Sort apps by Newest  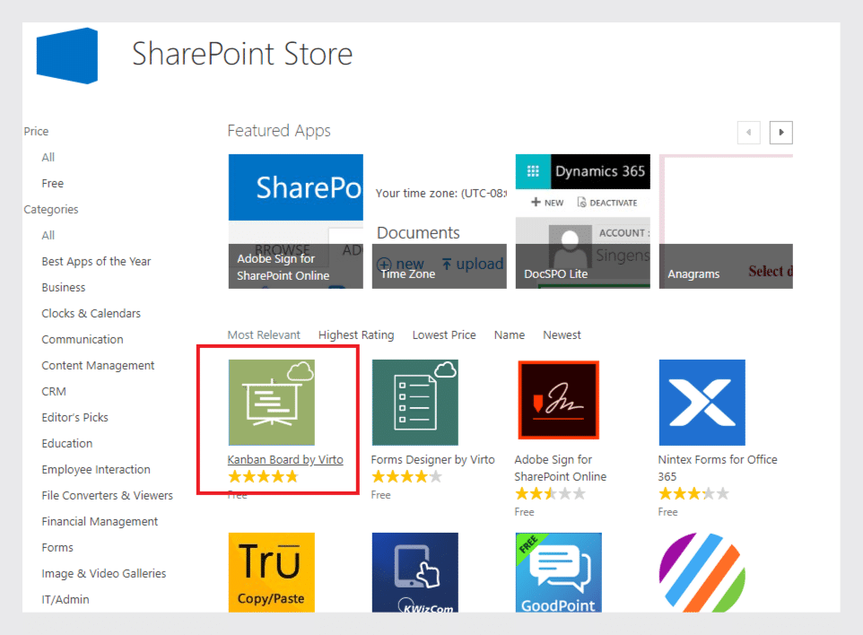(x=562, y=335)
